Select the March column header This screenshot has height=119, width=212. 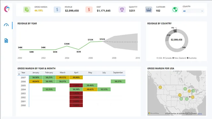(63, 73)
